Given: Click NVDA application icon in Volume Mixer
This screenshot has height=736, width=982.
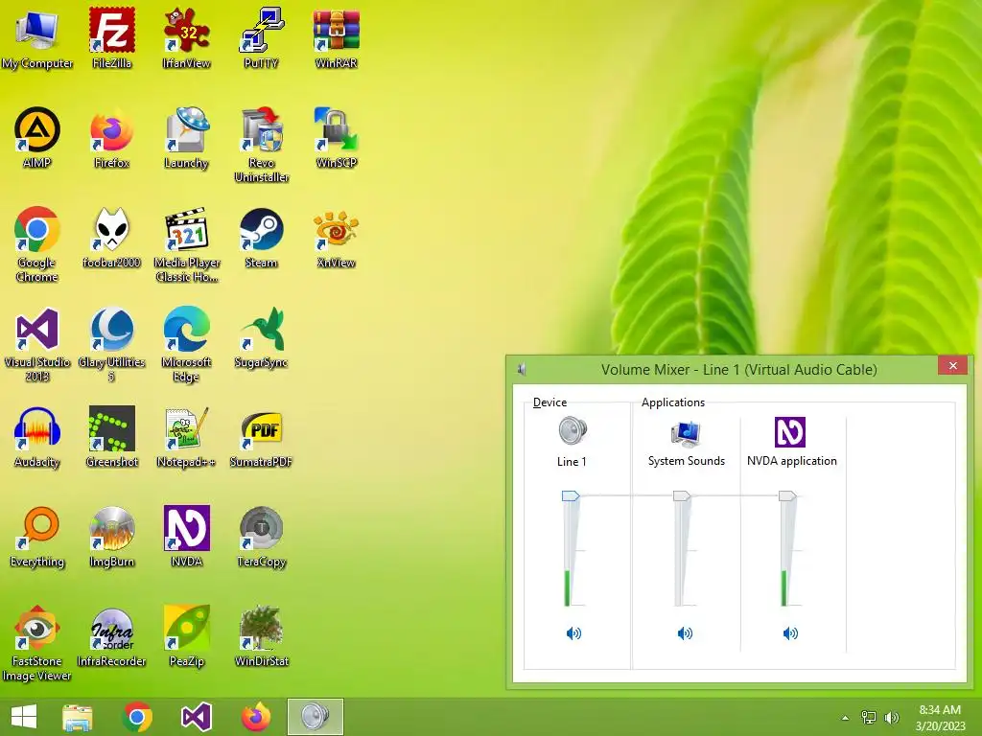Looking at the screenshot, I should (x=790, y=432).
